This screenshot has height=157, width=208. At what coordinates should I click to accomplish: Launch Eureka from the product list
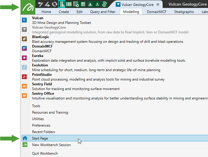pos(38,56)
